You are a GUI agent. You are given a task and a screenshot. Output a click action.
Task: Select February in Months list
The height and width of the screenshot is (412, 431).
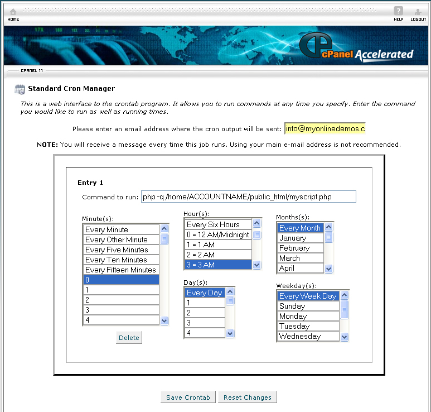pyautogui.click(x=301, y=248)
